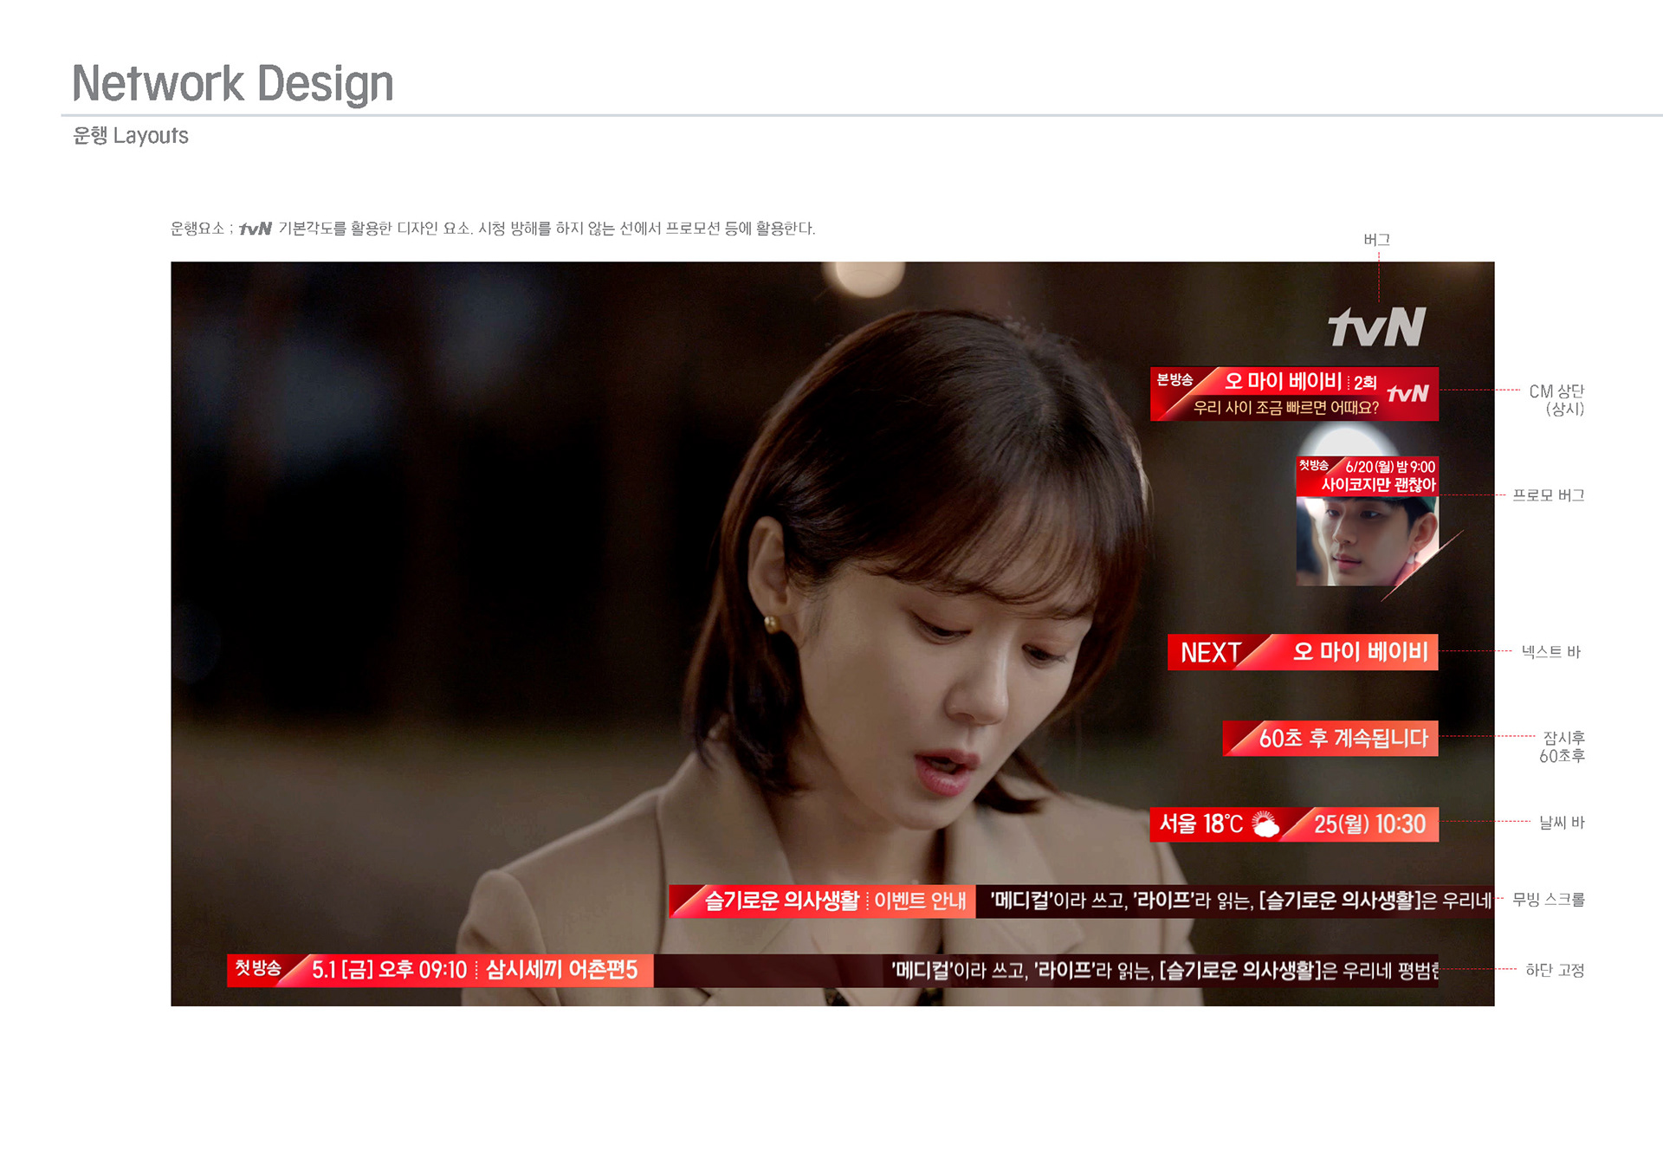This screenshot has height=1176, width=1663.
Task: Click the '서울 18°C' weather text
Action: click(x=1200, y=824)
